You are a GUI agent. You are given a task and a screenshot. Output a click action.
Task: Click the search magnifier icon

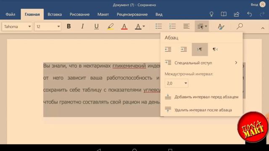coord(240,26)
